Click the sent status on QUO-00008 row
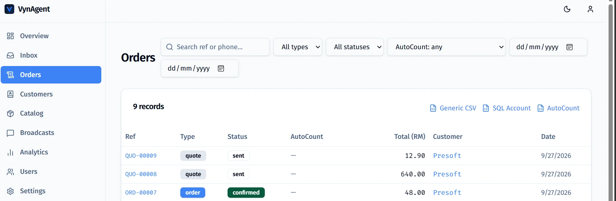This screenshot has width=616, height=201. (x=239, y=174)
